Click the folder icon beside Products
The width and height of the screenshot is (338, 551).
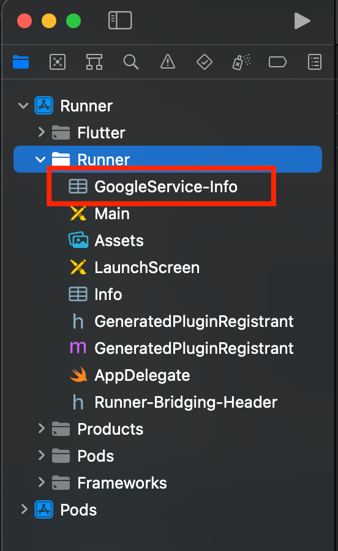tap(61, 429)
